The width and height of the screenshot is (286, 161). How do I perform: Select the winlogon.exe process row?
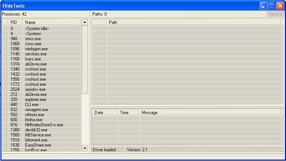pyautogui.click(x=36, y=49)
